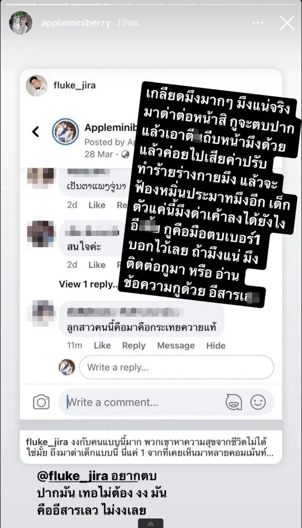Open the sticker icon in comment box
The image size is (302, 528).
pyautogui.click(x=234, y=402)
